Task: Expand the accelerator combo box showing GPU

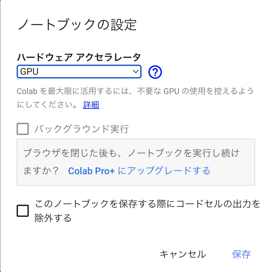Action: [x=79, y=72]
